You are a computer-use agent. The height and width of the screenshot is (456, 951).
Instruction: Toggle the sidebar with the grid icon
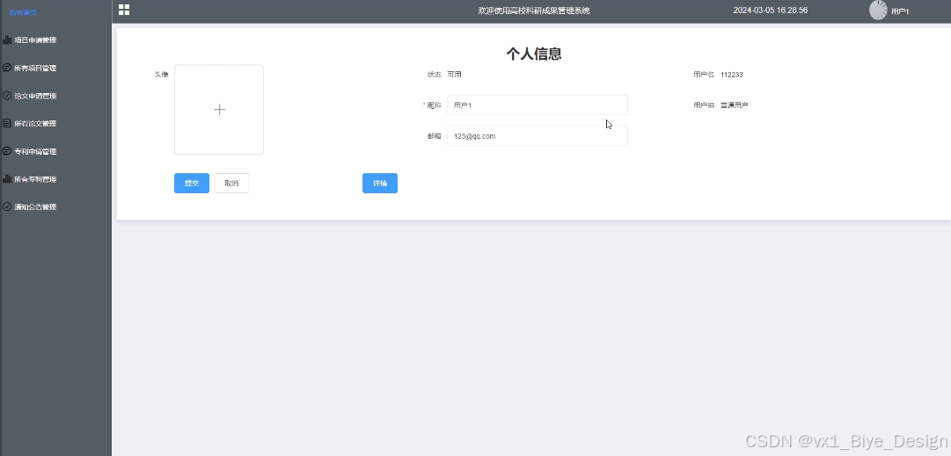pos(124,10)
